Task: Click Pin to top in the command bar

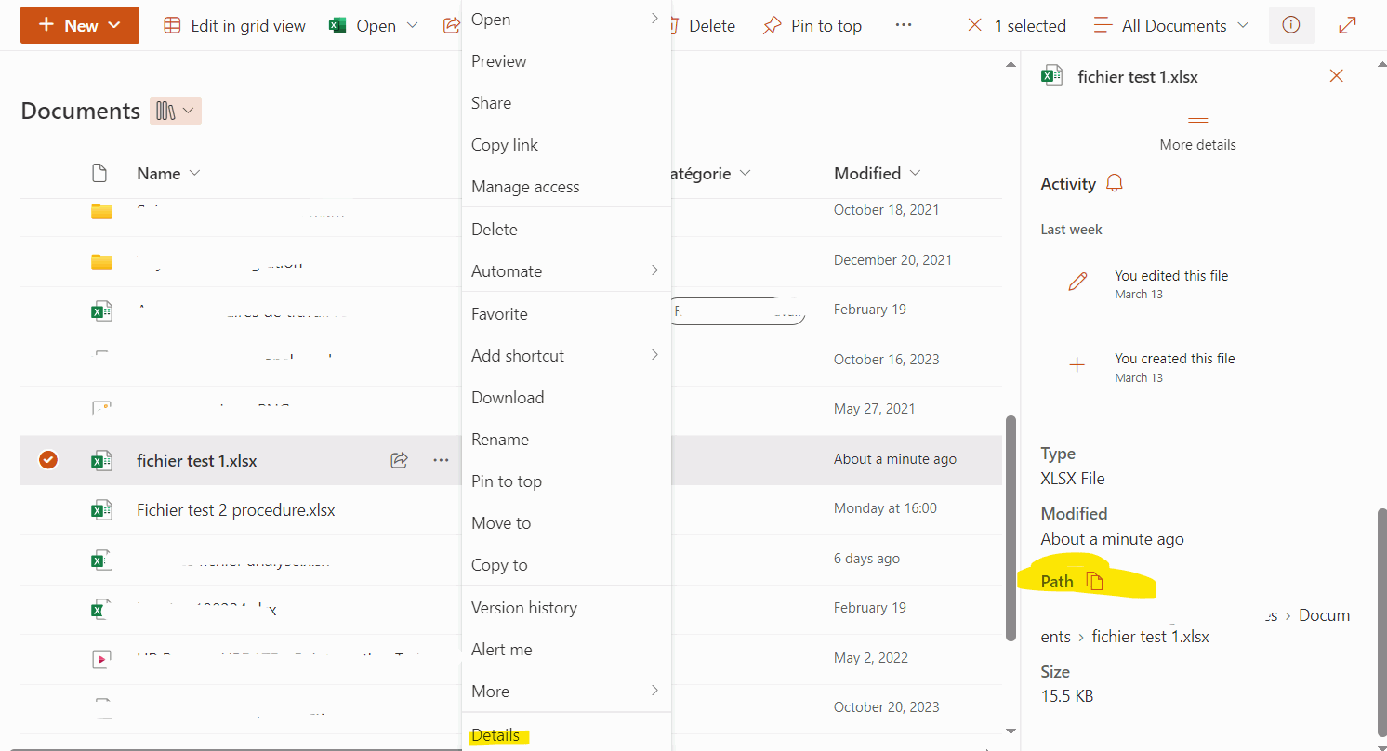Action: point(812,26)
